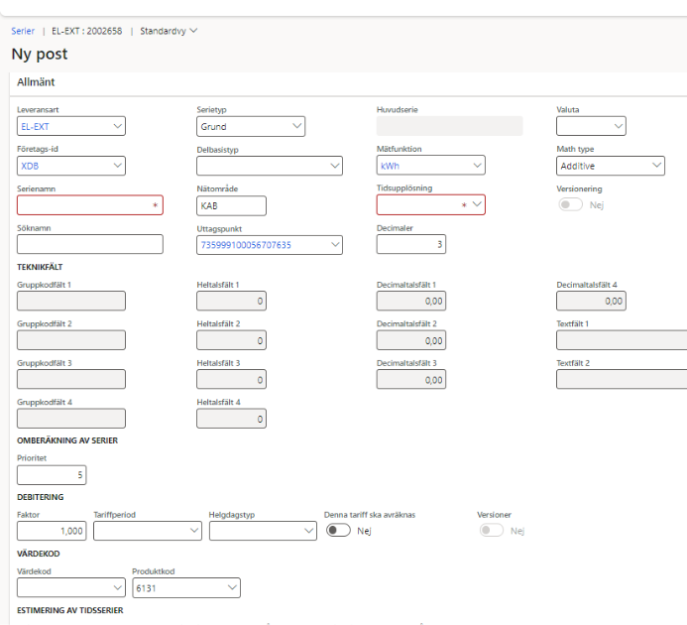
Task: Toggle the Denna tariff ska avräknas switch
Action: coord(338,531)
